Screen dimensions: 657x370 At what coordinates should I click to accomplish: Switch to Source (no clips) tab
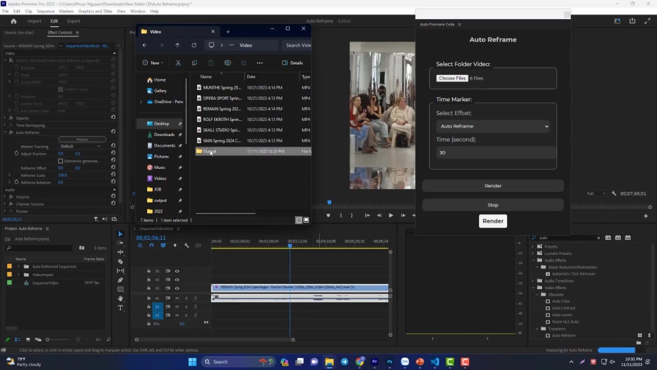19,32
